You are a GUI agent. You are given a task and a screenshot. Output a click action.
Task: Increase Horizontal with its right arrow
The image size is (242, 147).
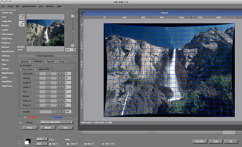tap(62, 74)
